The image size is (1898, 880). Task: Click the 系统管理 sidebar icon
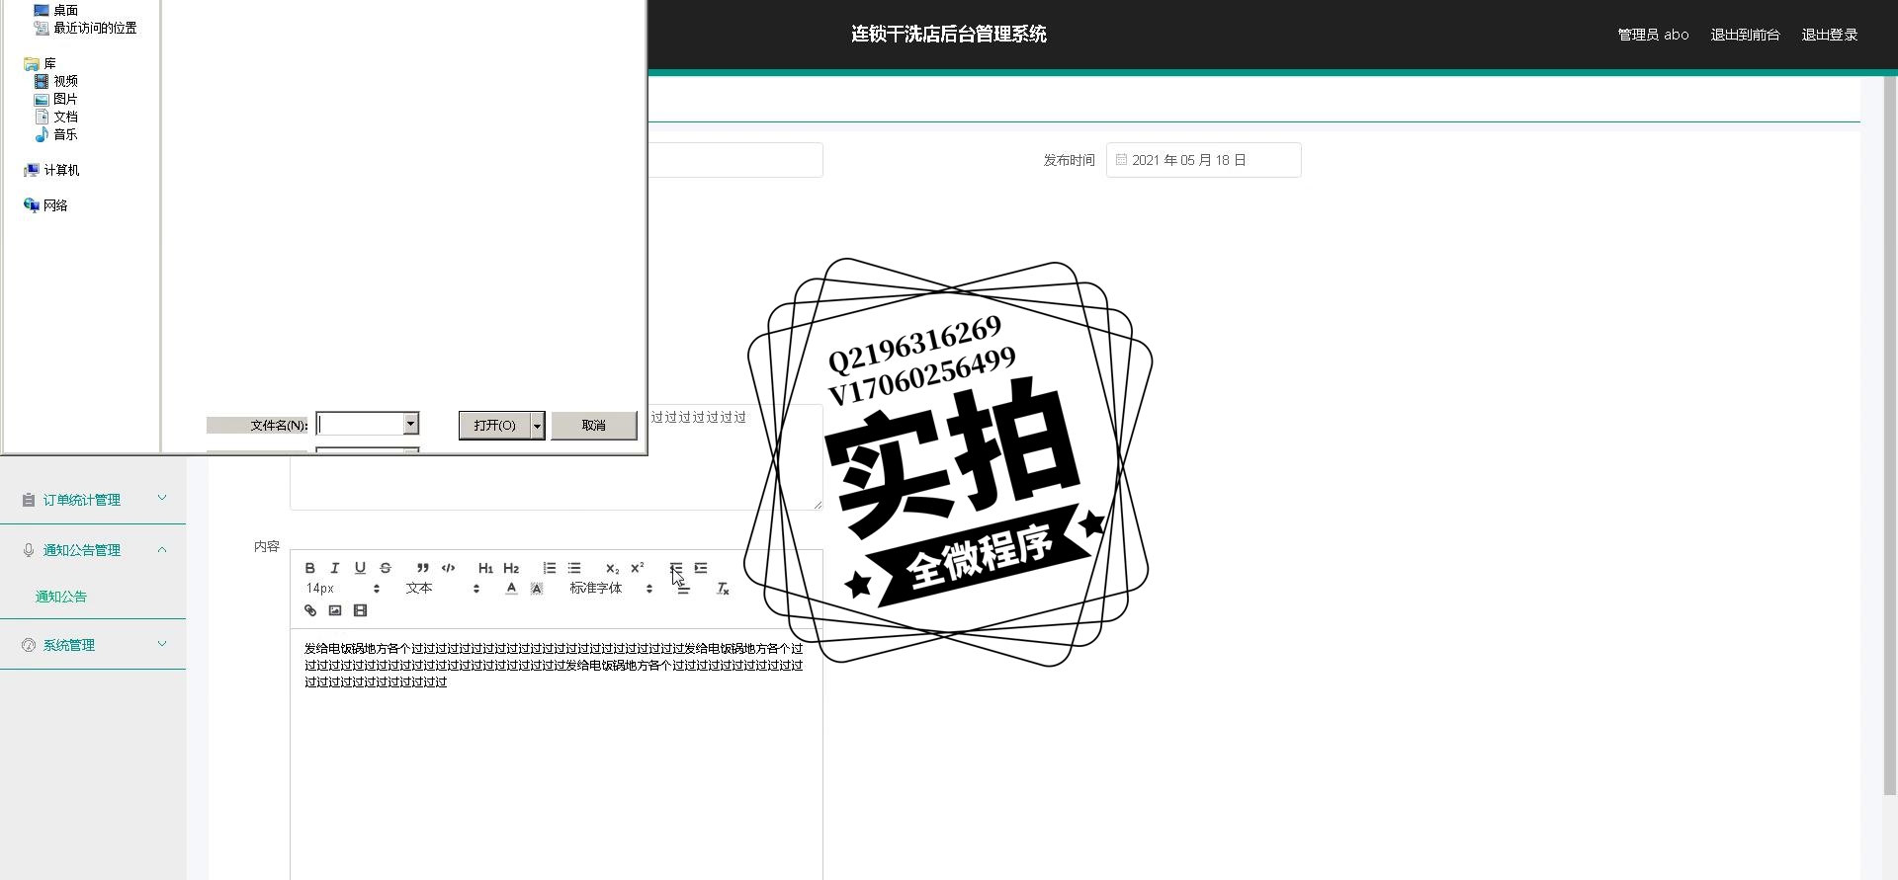click(29, 645)
